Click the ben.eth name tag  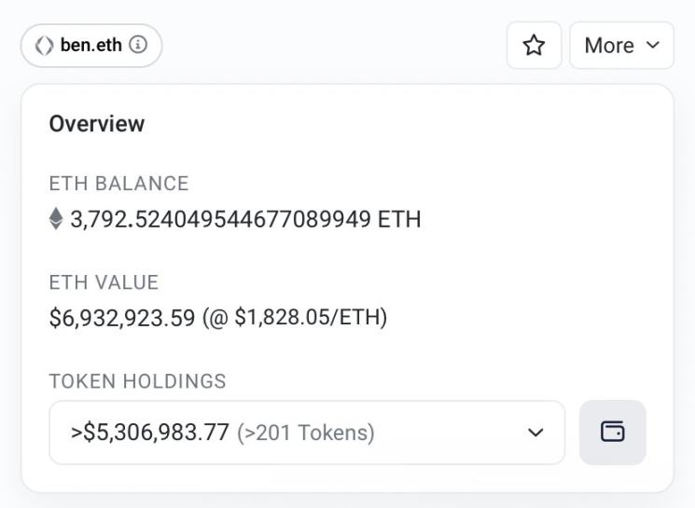pos(90,45)
